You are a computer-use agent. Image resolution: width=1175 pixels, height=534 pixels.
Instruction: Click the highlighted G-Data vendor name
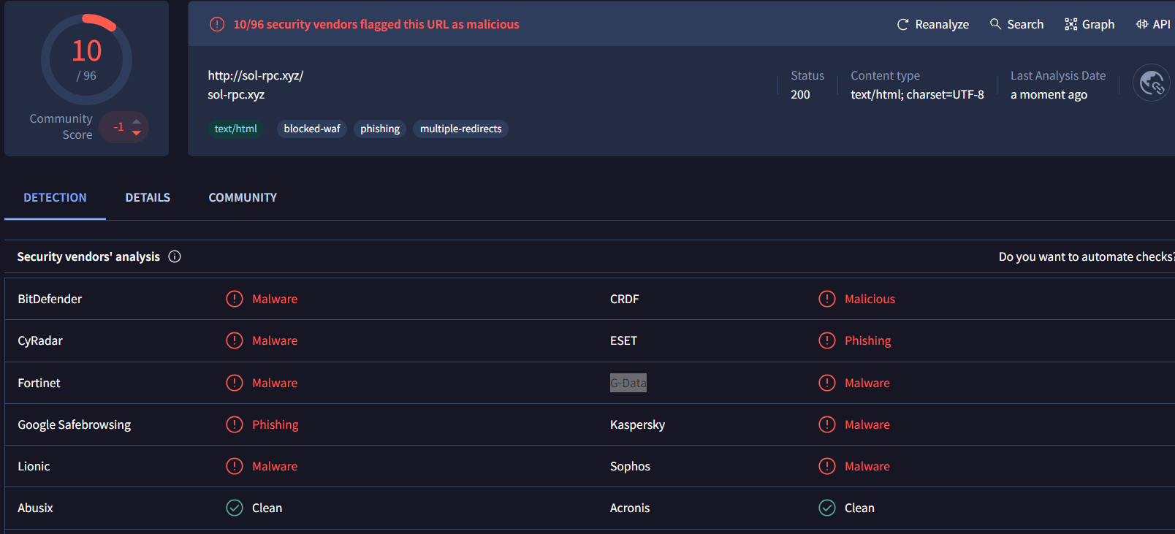pyautogui.click(x=628, y=383)
